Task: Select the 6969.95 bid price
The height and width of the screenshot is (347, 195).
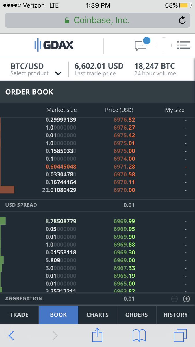Action: tap(124, 229)
